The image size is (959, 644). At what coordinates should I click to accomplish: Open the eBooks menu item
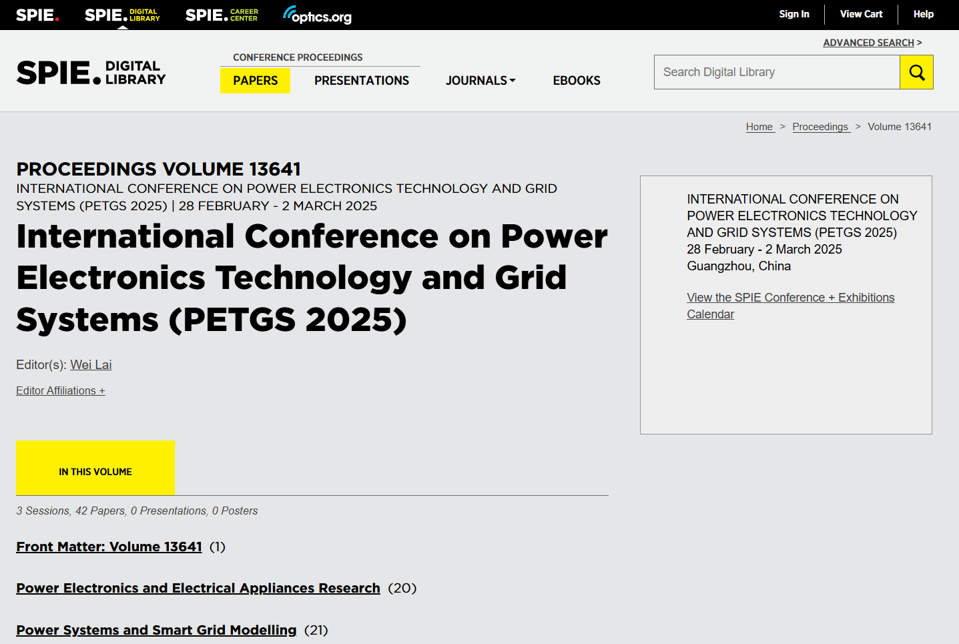click(x=577, y=81)
